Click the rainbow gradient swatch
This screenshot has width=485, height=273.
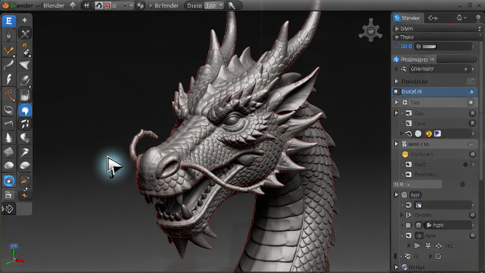click(x=437, y=134)
